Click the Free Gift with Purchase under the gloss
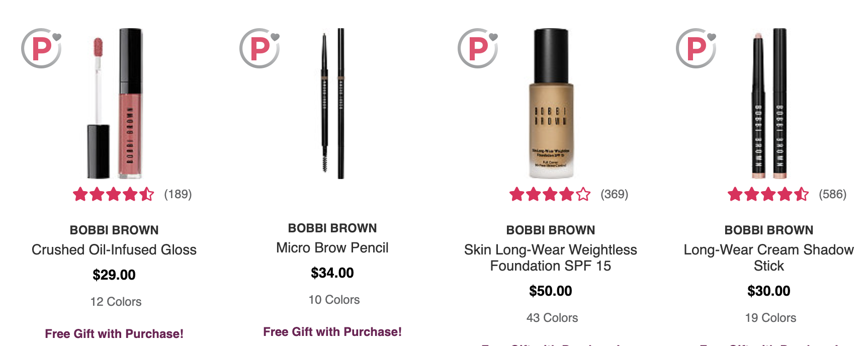 114,334
